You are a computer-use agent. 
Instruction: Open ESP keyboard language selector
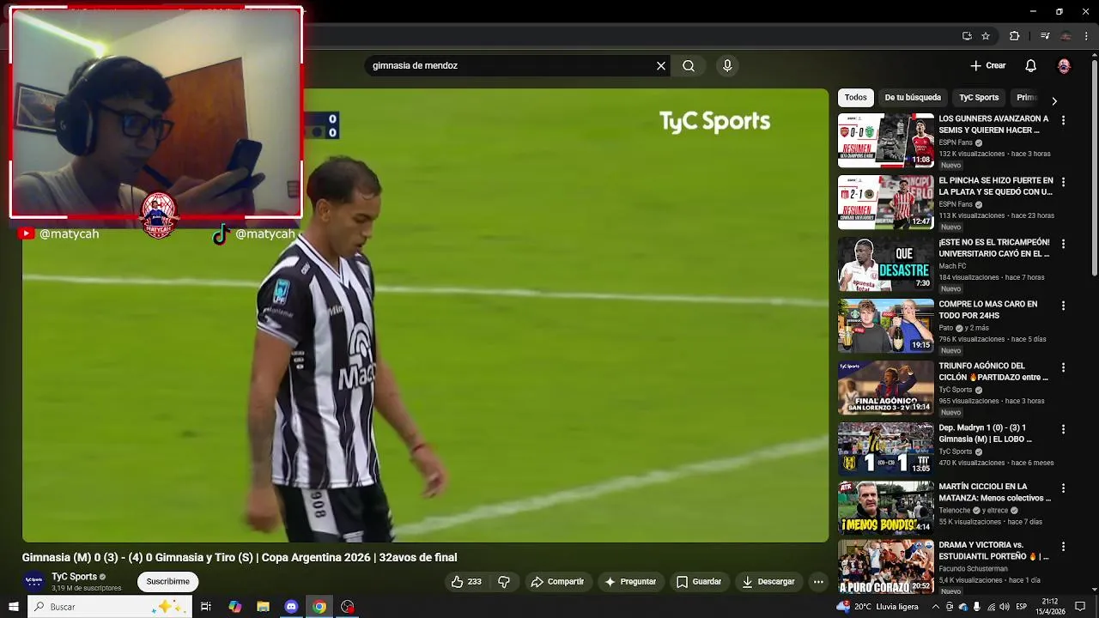1021,607
